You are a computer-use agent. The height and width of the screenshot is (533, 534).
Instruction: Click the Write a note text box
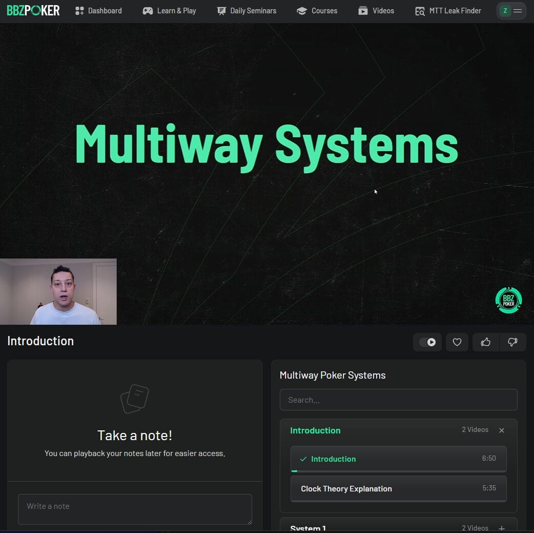[x=135, y=509]
